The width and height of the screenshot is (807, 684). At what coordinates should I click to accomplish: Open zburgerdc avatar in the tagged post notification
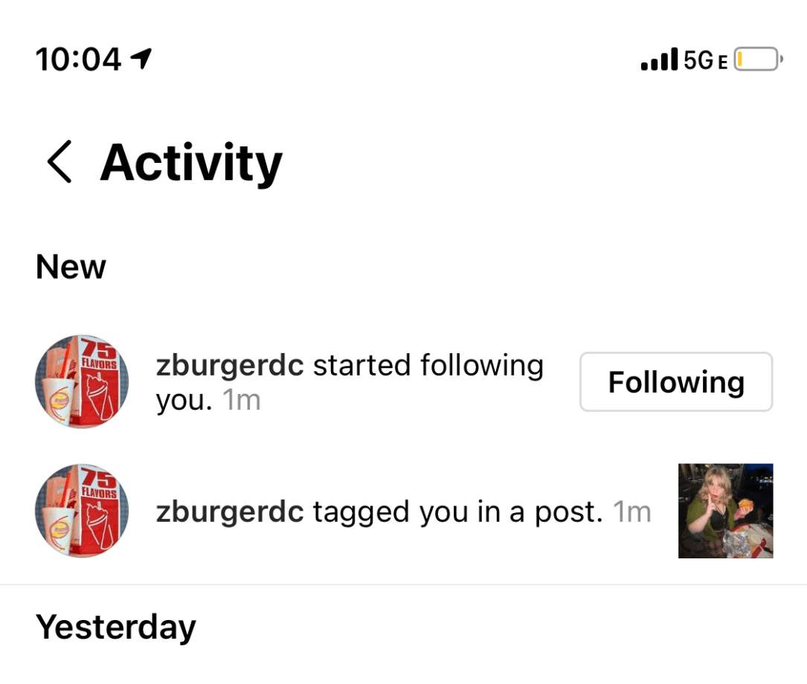click(82, 511)
